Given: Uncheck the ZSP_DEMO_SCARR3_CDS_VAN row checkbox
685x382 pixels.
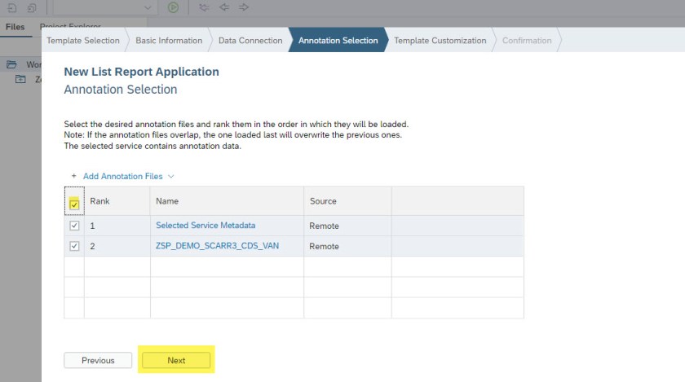Looking at the screenshot, I should coord(74,246).
